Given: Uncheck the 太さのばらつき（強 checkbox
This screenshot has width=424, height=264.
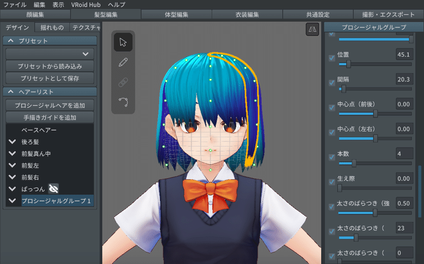Looking at the screenshot, I should 332,207.
